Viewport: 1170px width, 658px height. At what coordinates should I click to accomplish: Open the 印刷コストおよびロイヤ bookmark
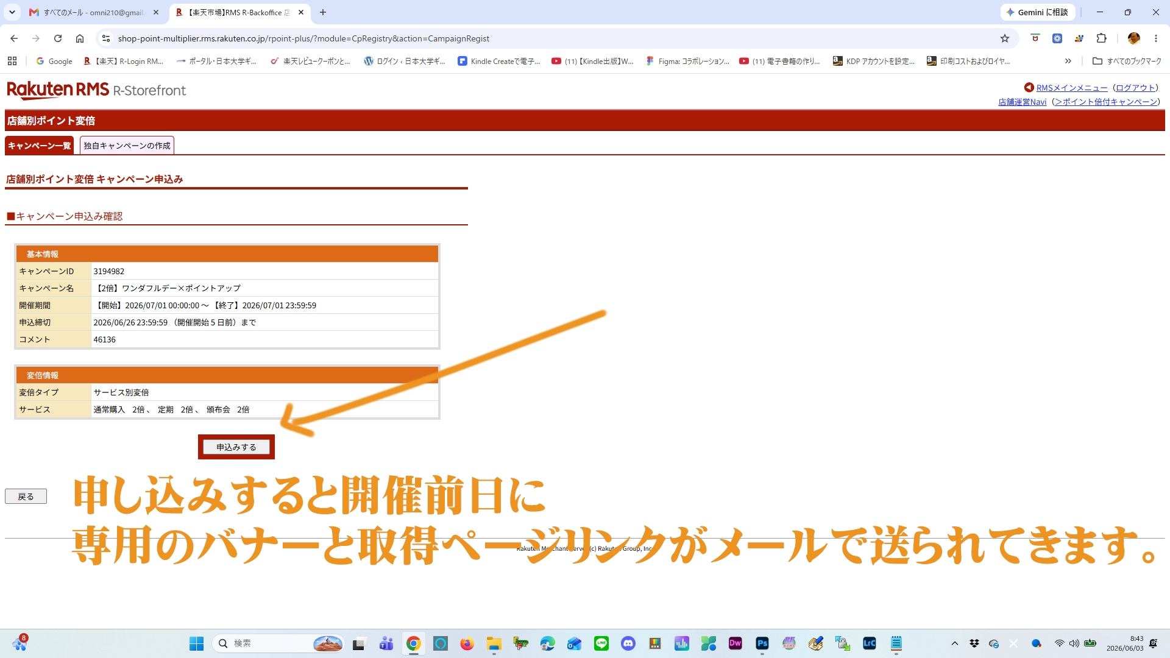pyautogui.click(x=969, y=61)
